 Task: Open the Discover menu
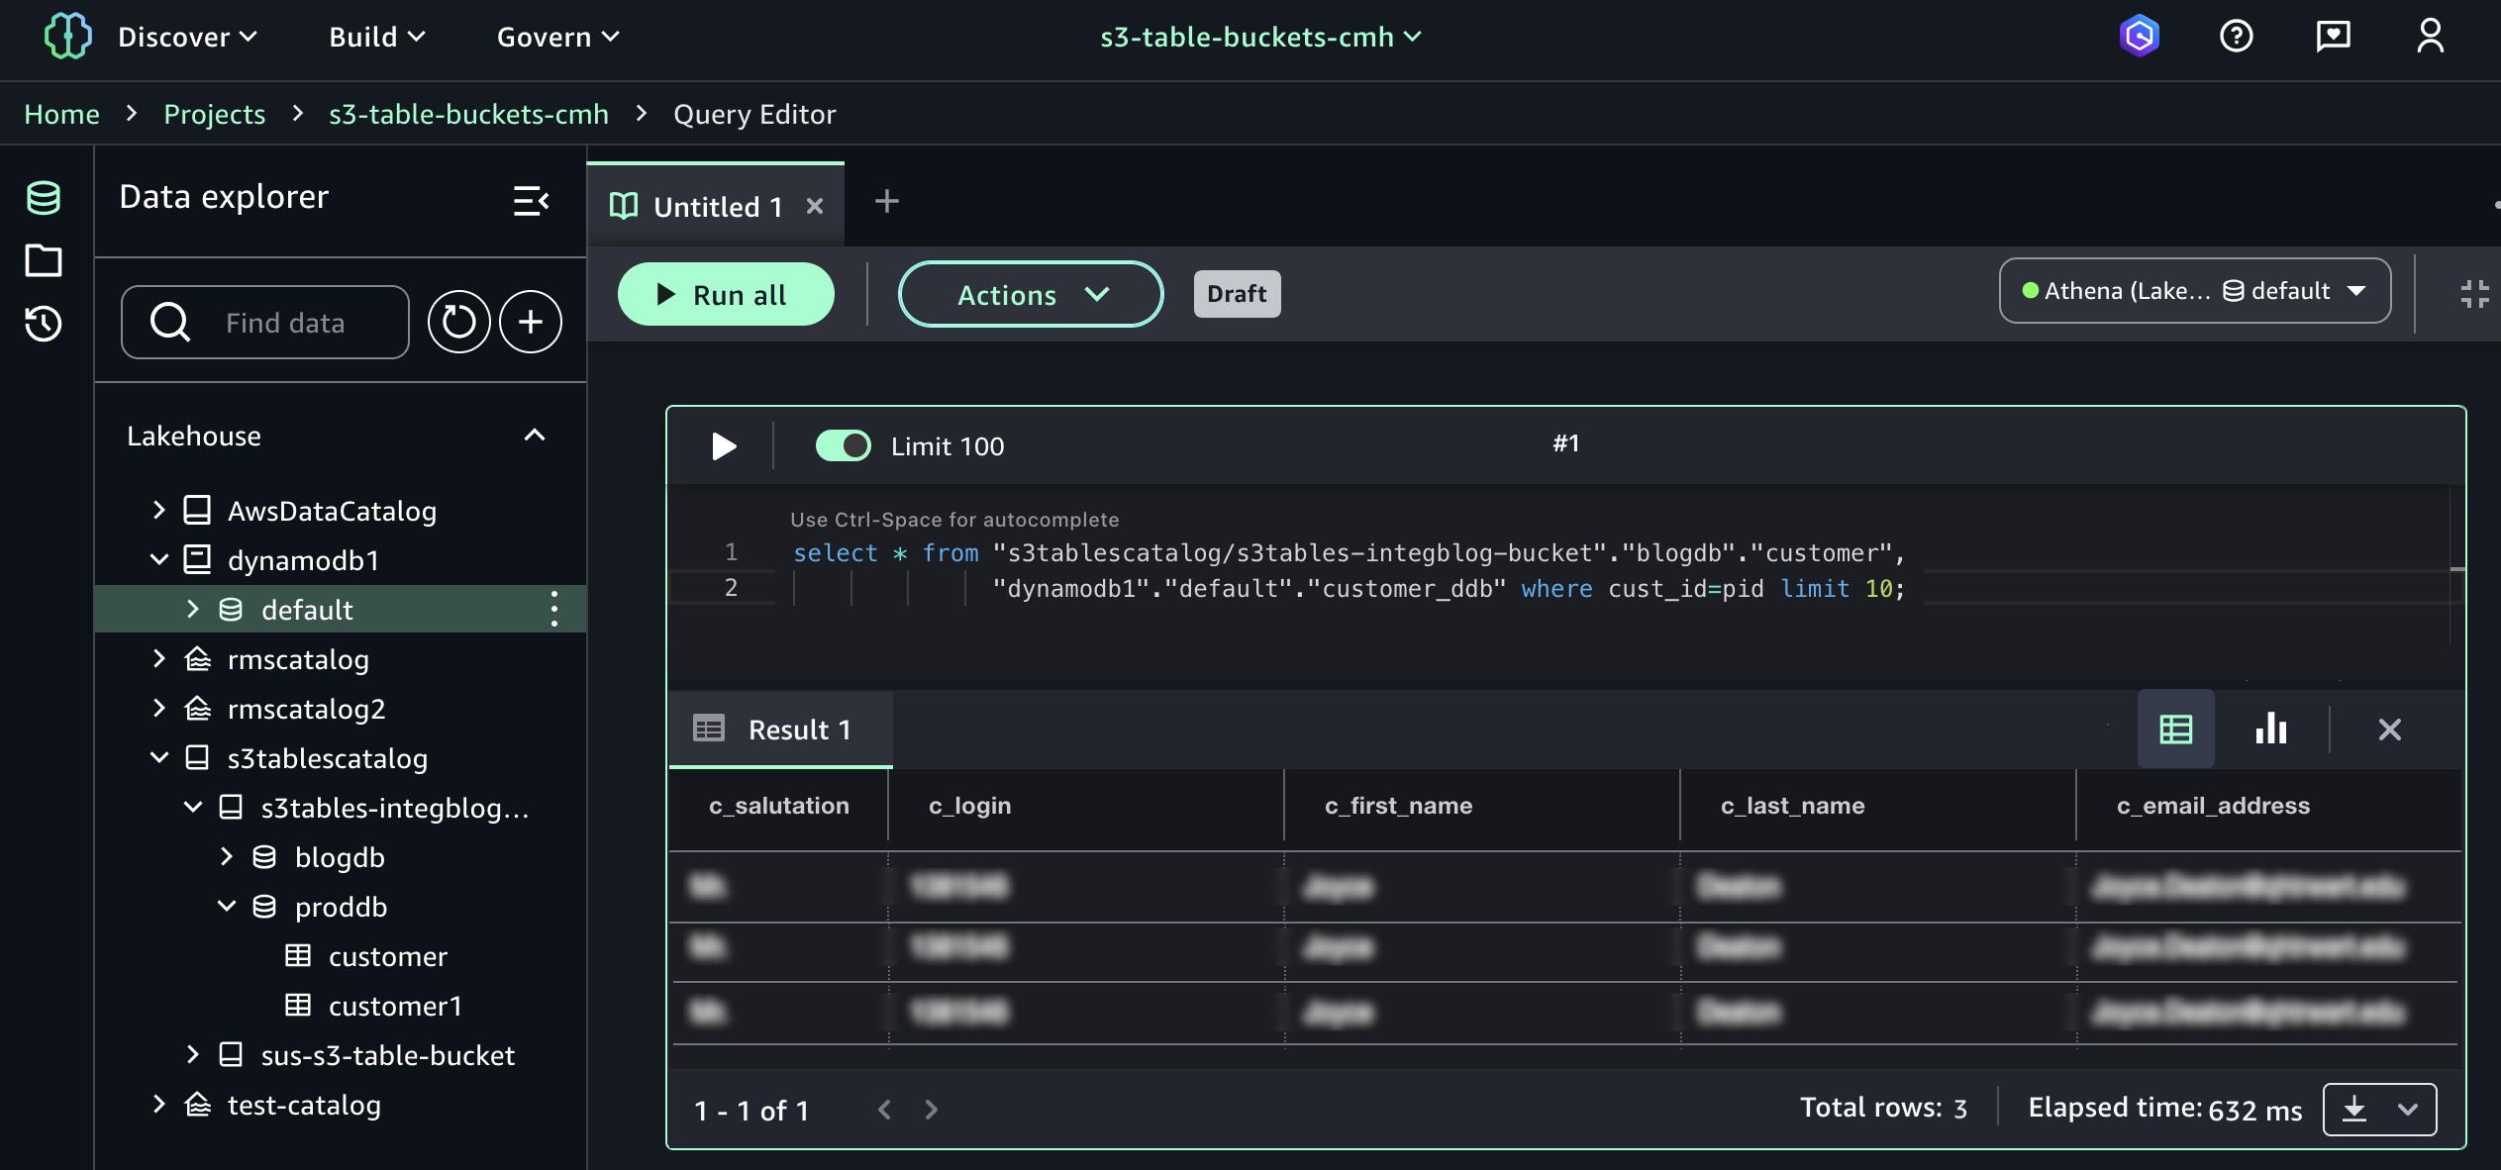pyautogui.click(x=187, y=37)
